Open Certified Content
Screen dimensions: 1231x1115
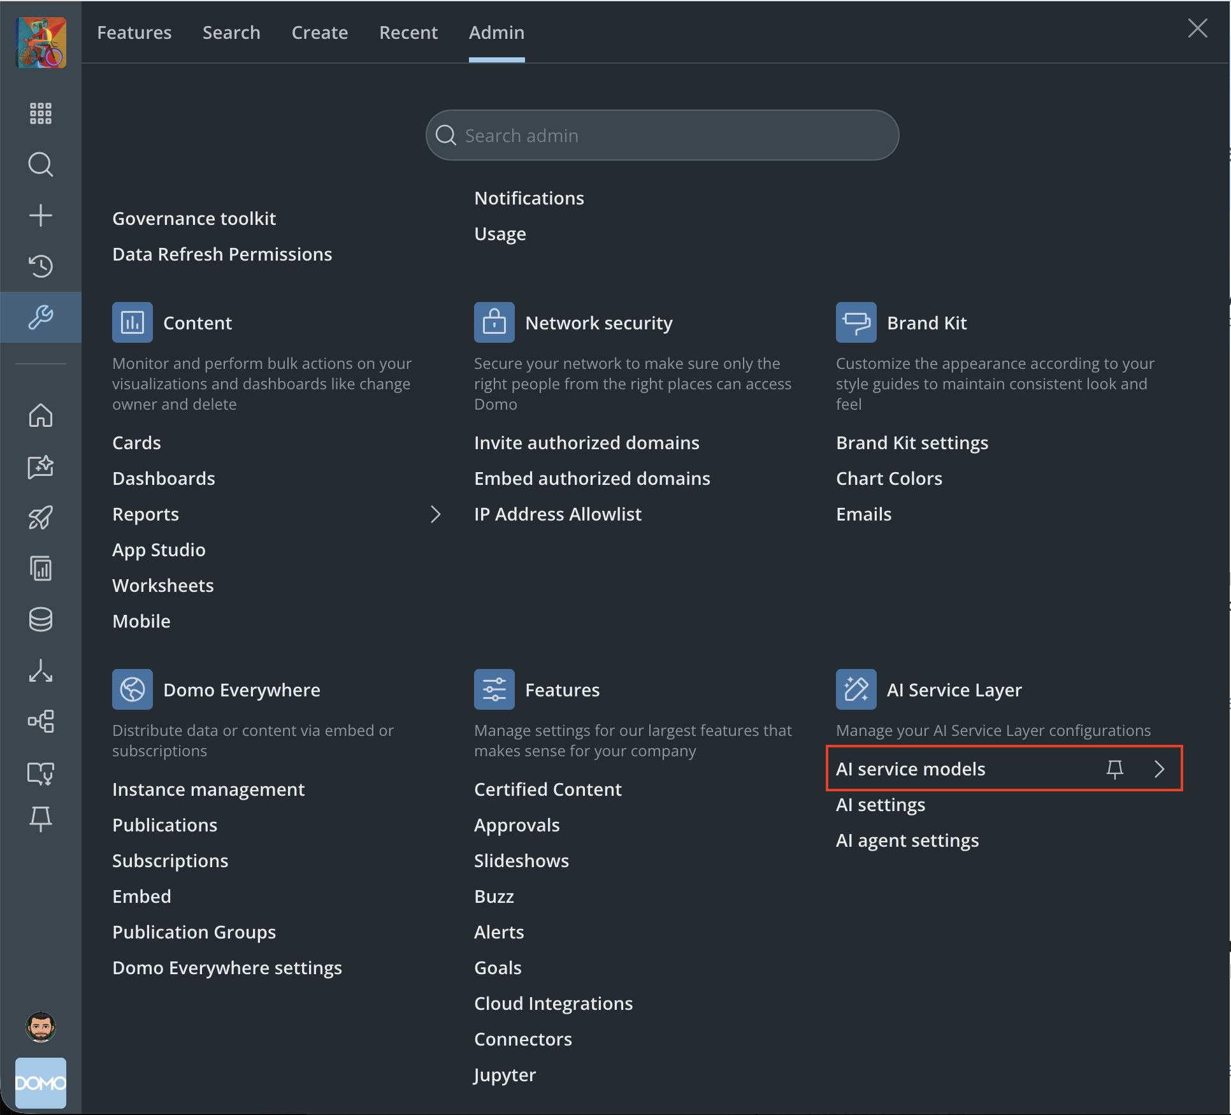coord(548,789)
